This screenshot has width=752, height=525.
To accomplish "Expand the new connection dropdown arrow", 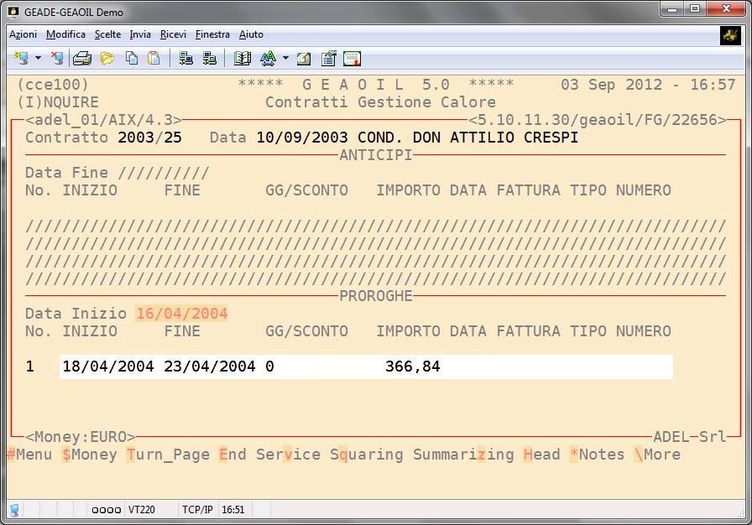I will pos(38,58).
